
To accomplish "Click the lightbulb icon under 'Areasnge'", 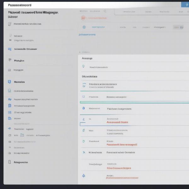I will [x=83, y=66].
